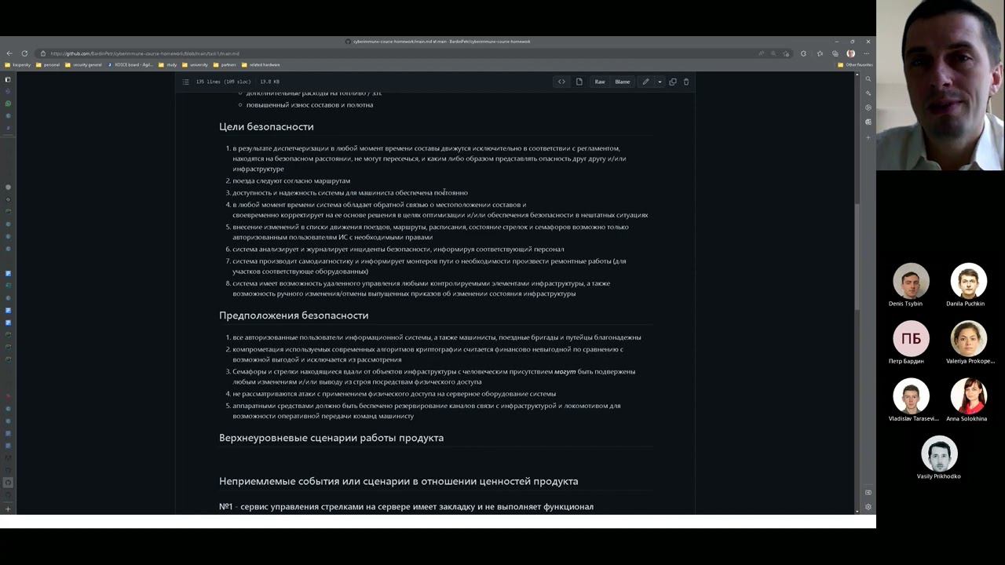Open the security general bookmarks folder
1005x565 pixels.
pos(83,65)
